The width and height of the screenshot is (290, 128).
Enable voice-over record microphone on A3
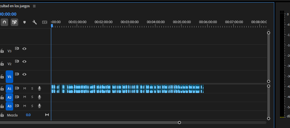39,106
